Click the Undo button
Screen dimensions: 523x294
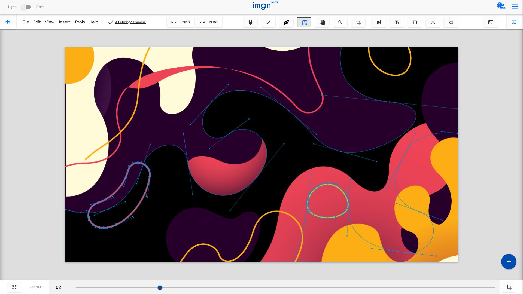181,22
